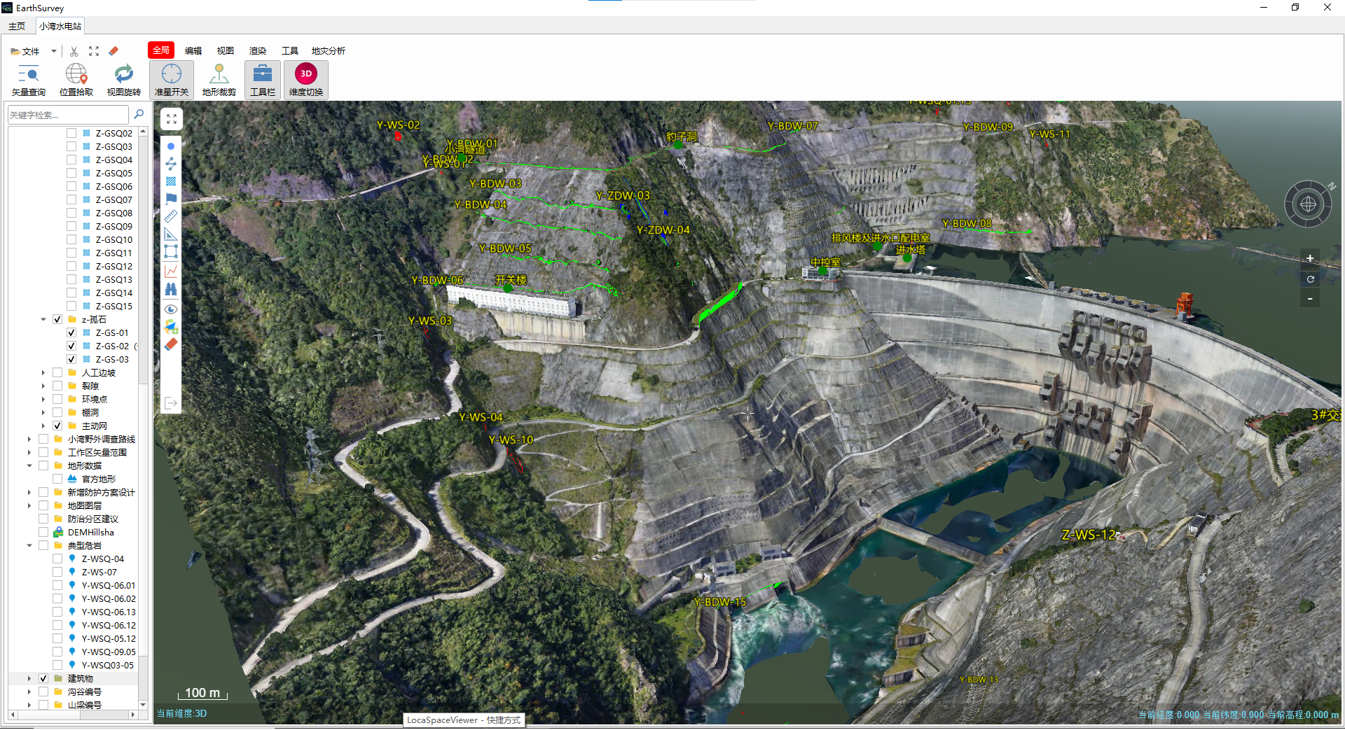The width and height of the screenshot is (1345, 730).
Task: Open the 工具 ribbon tab
Action: [x=290, y=50]
